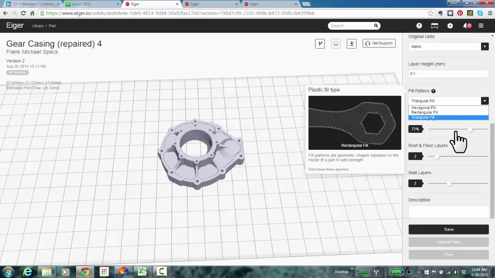
Task: Click the Roof & Floor Layers slider handle
Action: click(437, 156)
